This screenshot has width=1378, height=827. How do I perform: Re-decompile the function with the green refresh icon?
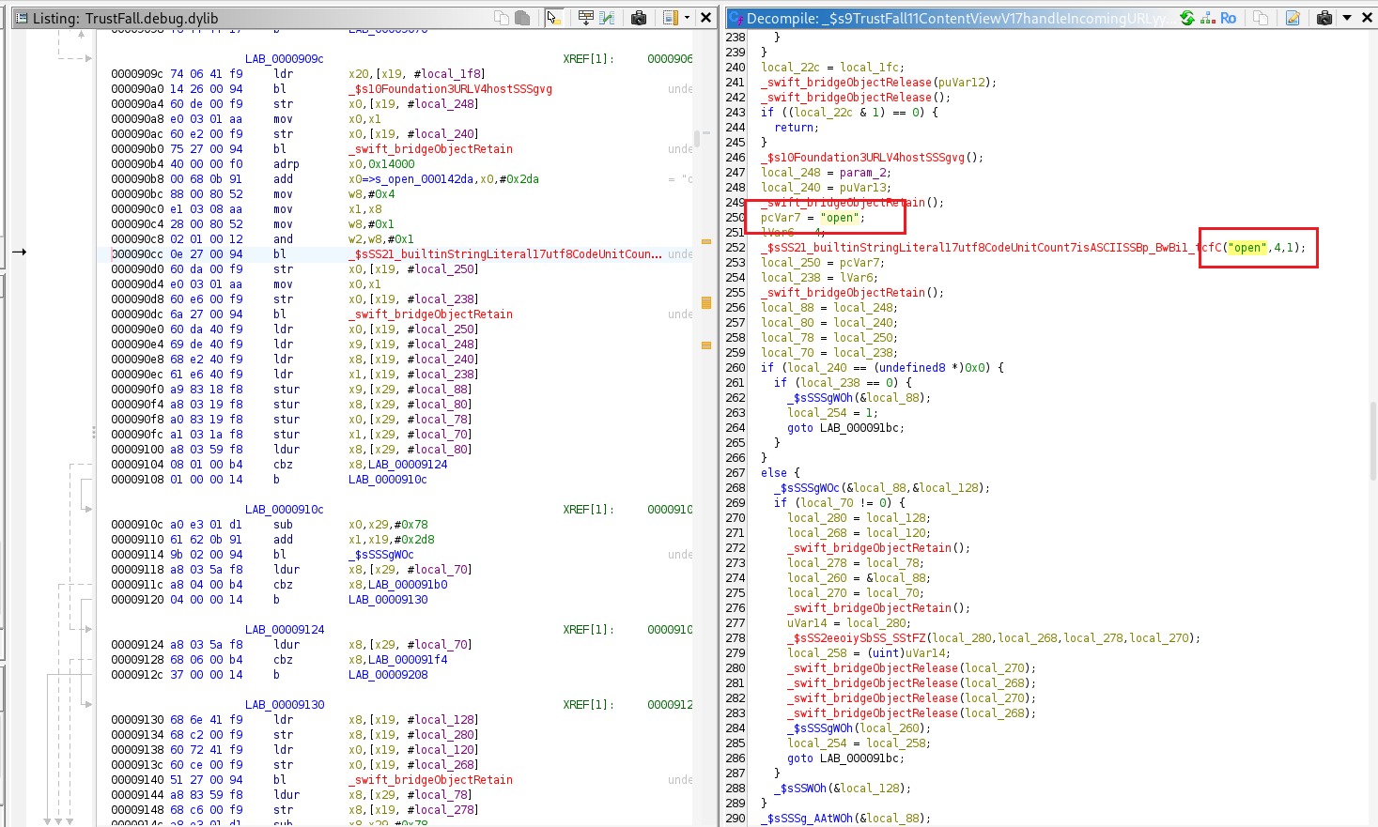pos(1187,18)
